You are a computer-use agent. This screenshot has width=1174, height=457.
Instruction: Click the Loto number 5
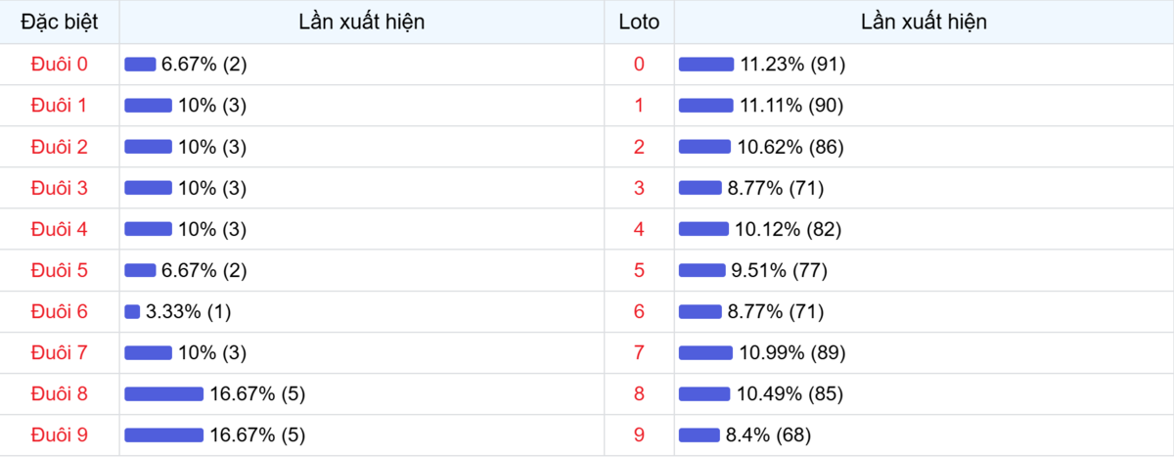click(639, 270)
